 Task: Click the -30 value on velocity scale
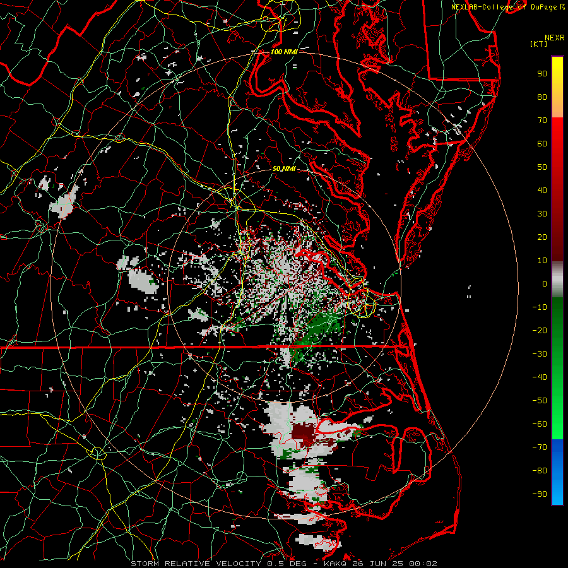click(x=540, y=354)
